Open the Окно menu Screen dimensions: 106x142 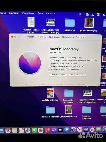pos(40,13)
